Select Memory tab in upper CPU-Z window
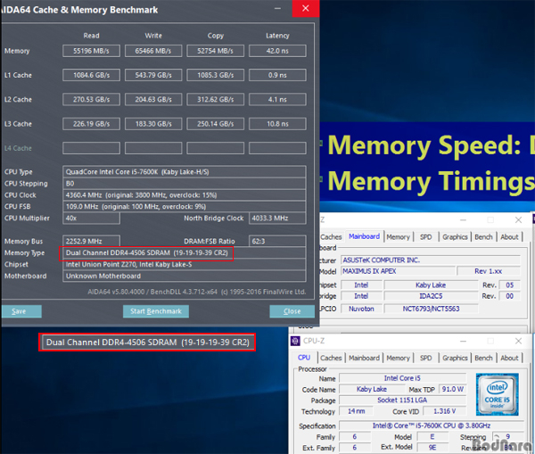This screenshot has height=454, width=535. pyautogui.click(x=398, y=237)
